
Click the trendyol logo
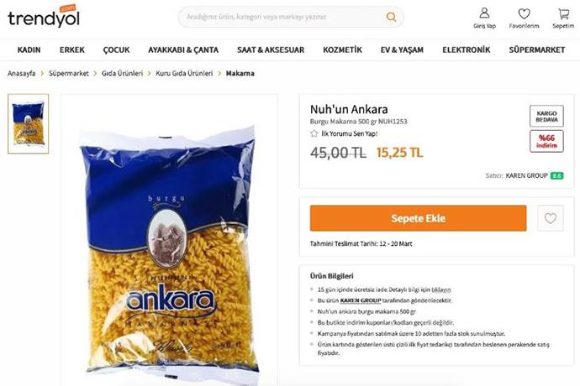[x=44, y=17]
